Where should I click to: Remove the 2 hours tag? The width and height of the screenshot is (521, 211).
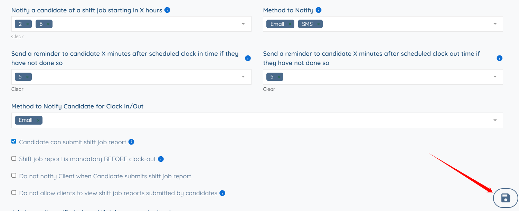(28, 24)
